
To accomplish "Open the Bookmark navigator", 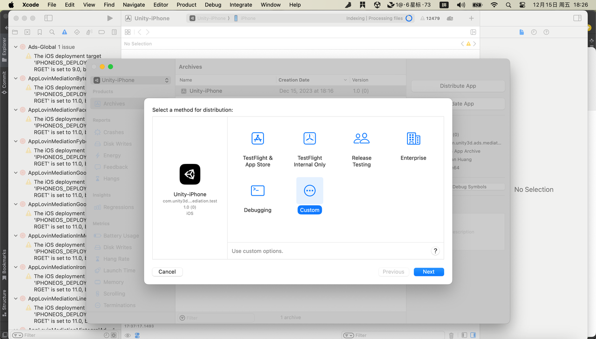I will point(40,32).
